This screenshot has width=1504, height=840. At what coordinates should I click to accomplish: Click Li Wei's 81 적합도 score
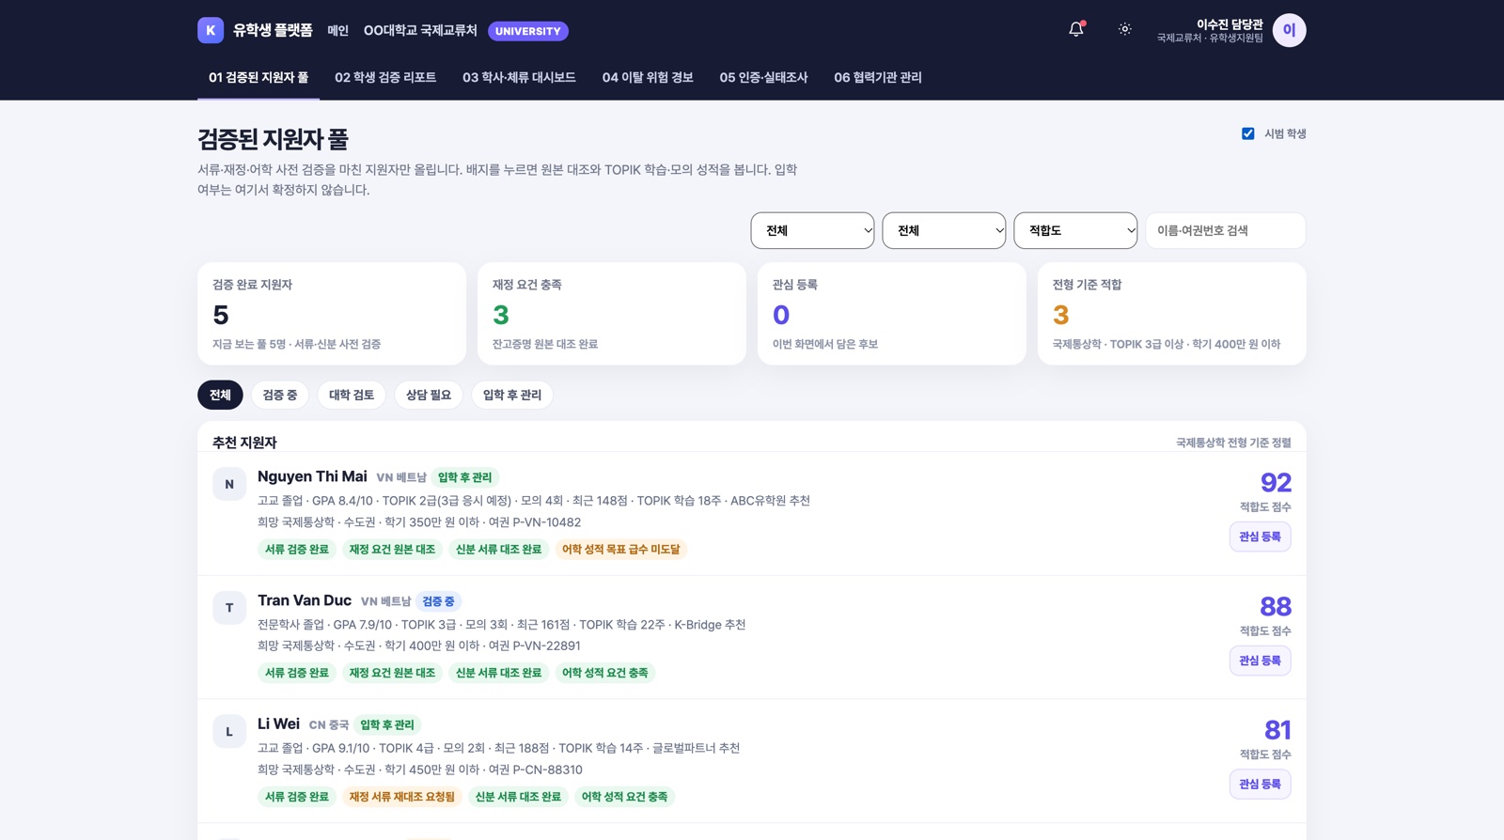pos(1277,730)
